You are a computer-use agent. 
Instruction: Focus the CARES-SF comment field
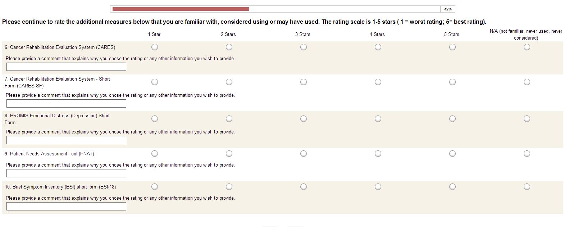(66, 104)
